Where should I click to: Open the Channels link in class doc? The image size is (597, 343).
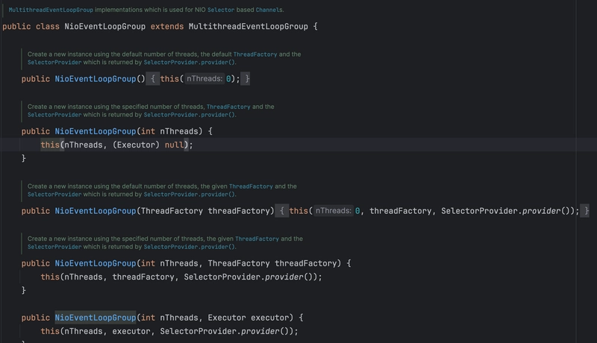[x=269, y=10]
